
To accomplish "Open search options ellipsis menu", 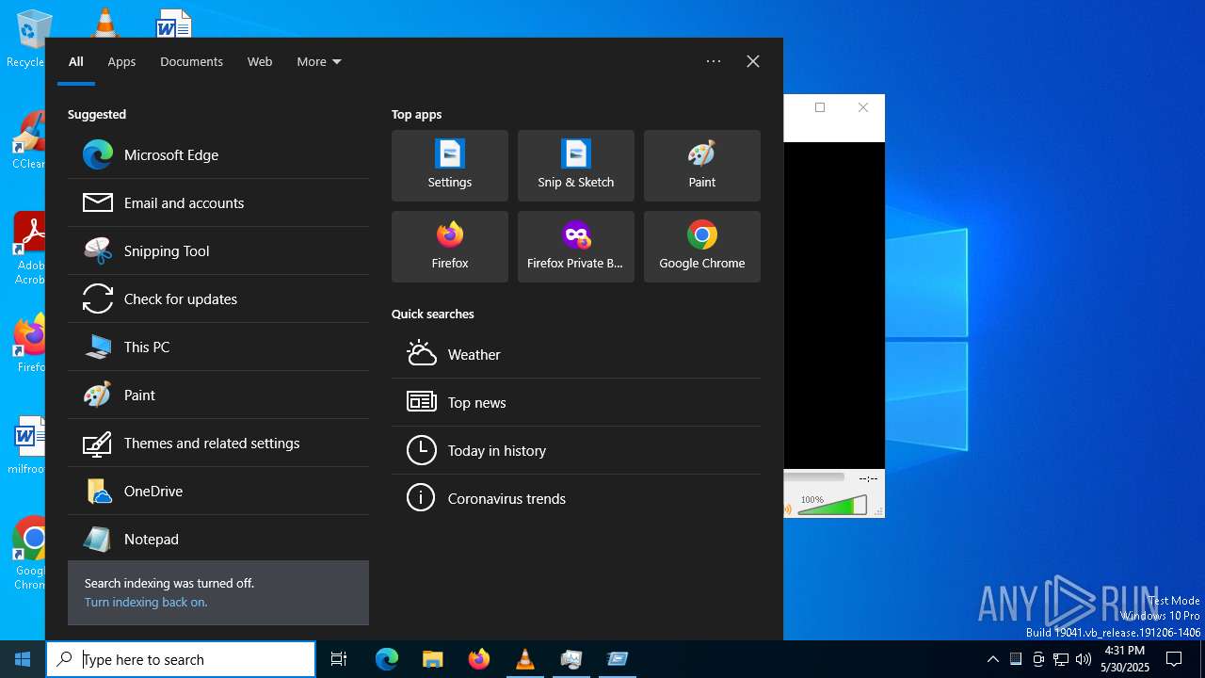I will click(x=714, y=61).
